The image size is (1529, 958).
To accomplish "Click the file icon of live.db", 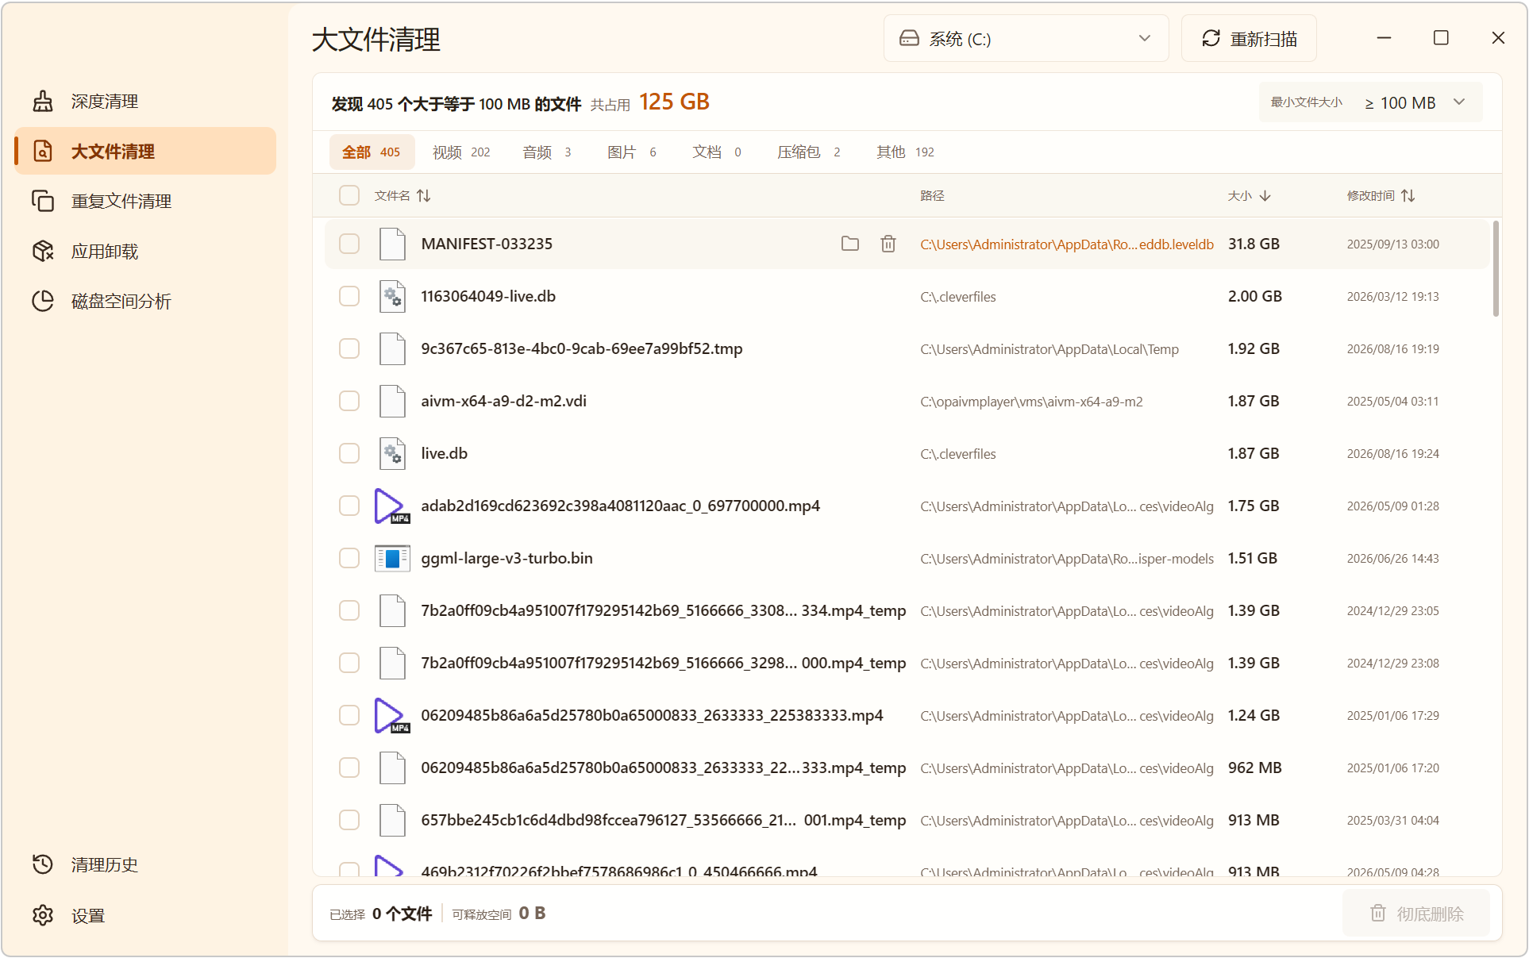I will (392, 453).
